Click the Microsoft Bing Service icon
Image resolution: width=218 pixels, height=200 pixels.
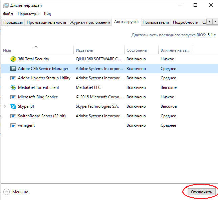click(x=13, y=97)
